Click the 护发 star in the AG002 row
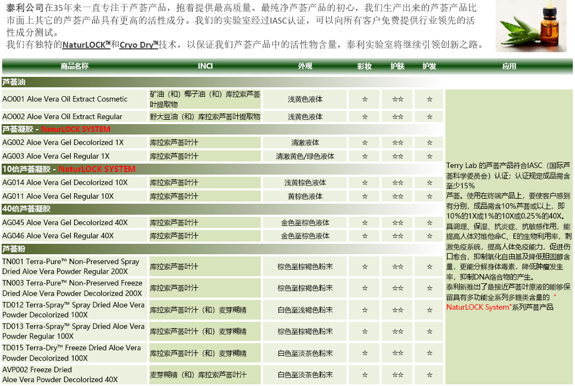The image size is (575, 386). (x=429, y=143)
